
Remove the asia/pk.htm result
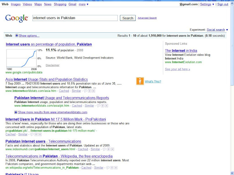(106, 106)
